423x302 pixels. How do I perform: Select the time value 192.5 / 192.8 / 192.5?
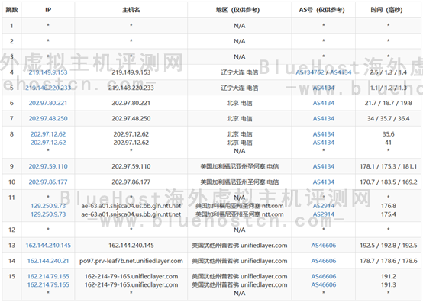[x=388, y=245]
